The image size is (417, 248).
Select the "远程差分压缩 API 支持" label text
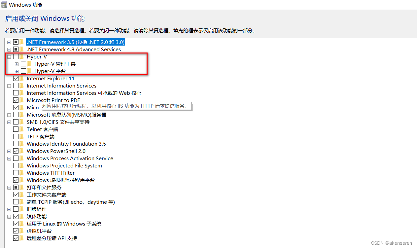coord(52,238)
